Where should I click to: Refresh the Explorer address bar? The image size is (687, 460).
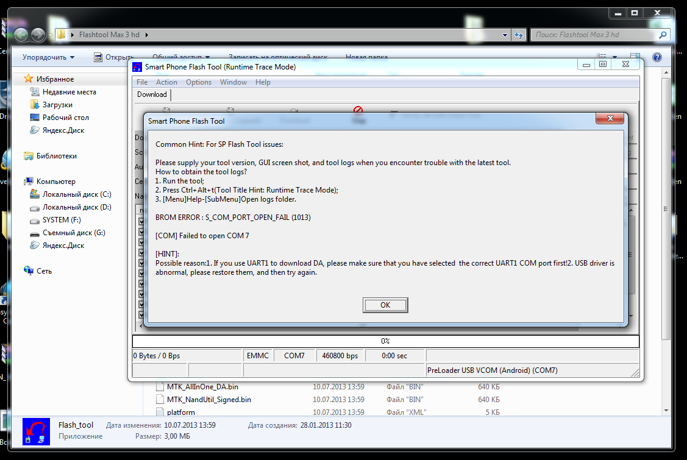coord(519,35)
